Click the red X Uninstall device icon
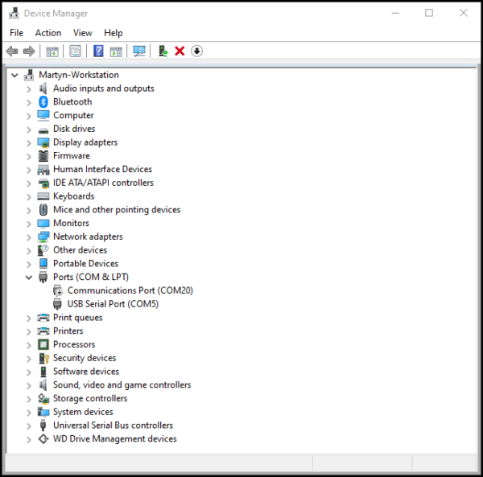Screen dimensions: 483x477 point(180,51)
